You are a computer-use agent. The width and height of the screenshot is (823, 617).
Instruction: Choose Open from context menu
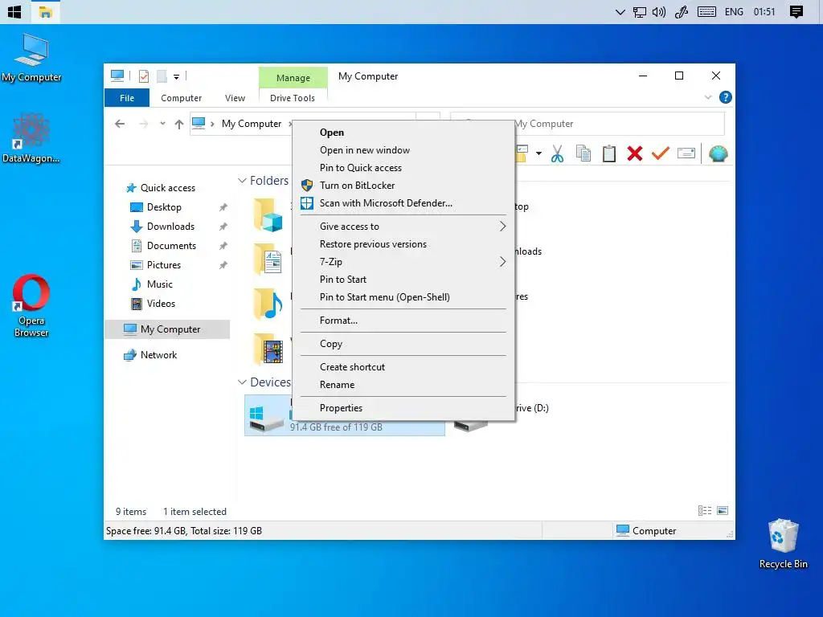click(403, 133)
